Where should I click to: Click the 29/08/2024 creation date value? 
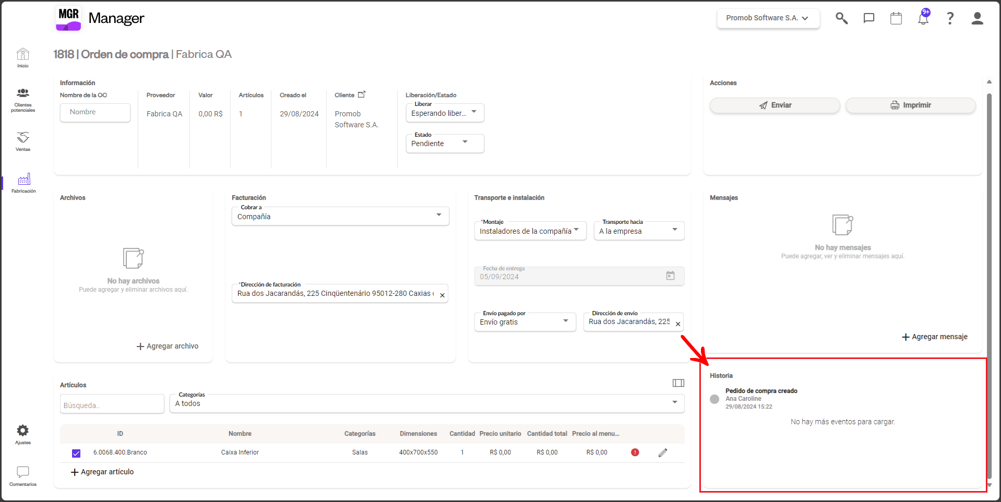pyautogui.click(x=299, y=114)
